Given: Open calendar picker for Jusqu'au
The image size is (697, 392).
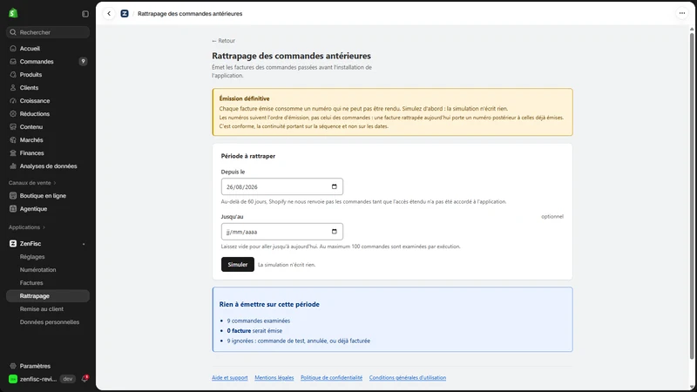Looking at the screenshot, I should pyautogui.click(x=335, y=232).
